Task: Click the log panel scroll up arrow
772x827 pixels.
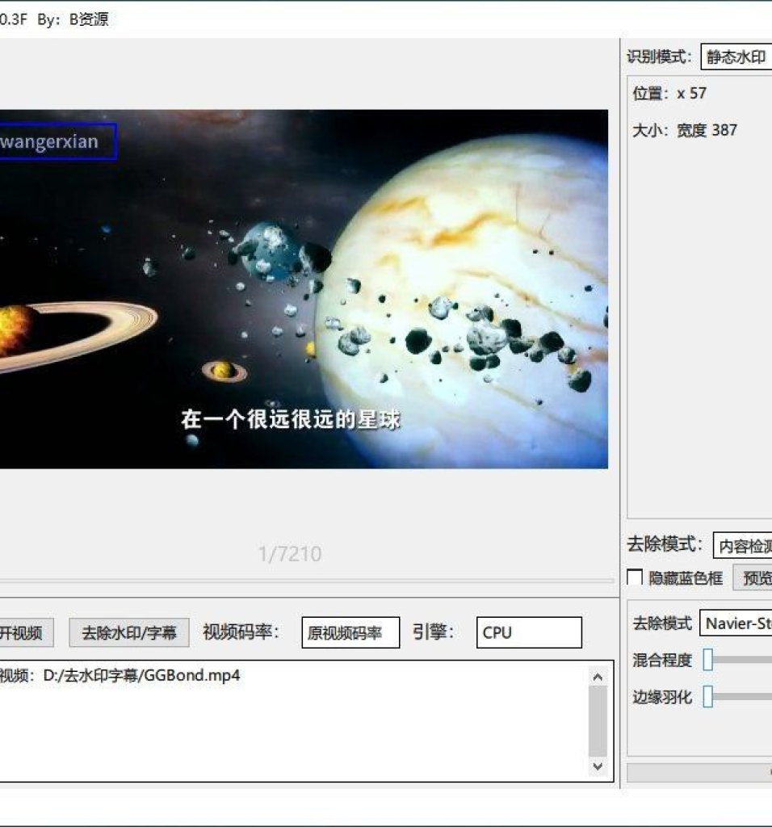Action: tap(598, 677)
